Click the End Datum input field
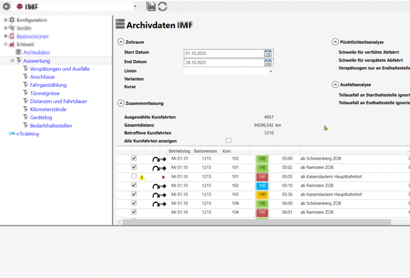Viewport: 410px width, 278px height. tap(224, 63)
